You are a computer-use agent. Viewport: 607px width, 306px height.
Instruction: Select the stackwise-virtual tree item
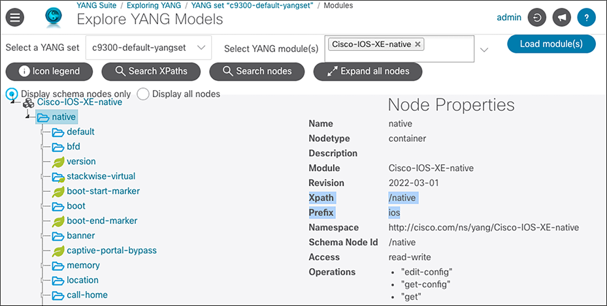(101, 176)
